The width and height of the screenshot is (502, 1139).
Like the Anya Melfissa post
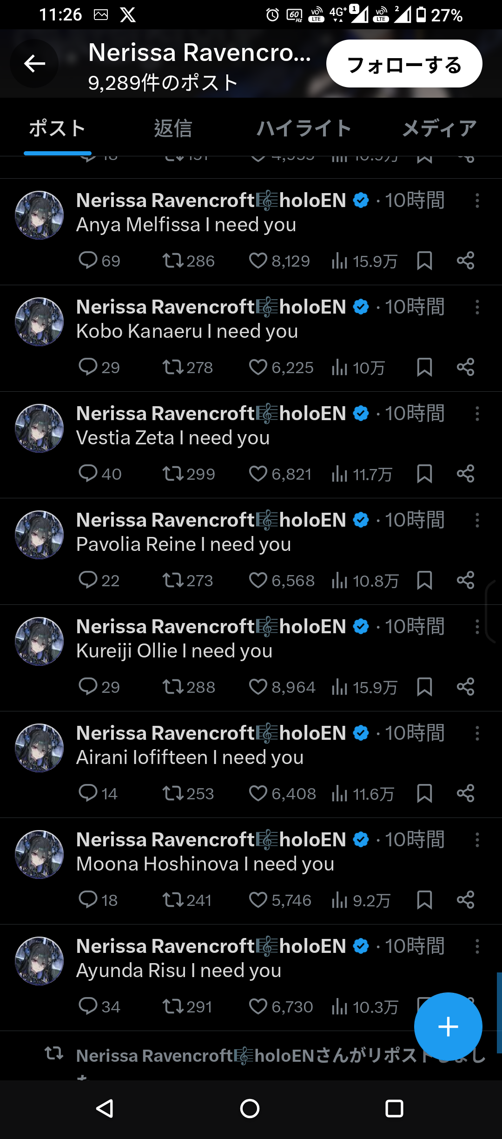258,261
